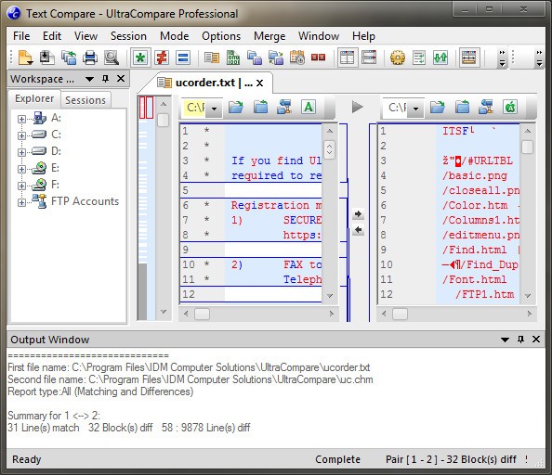The image size is (552, 475).
Task: Open the Help menu
Action: click(x=363, y=36)
